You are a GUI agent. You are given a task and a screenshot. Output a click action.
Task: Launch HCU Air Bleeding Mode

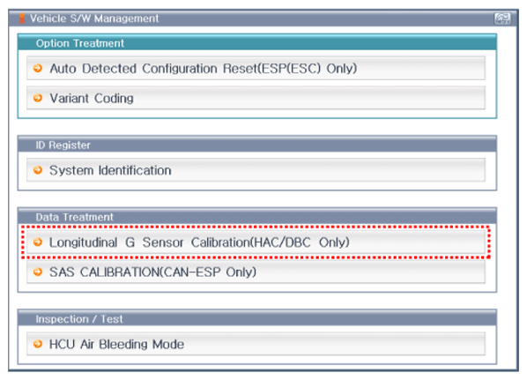pyautogui.click(x=256, y=344)
